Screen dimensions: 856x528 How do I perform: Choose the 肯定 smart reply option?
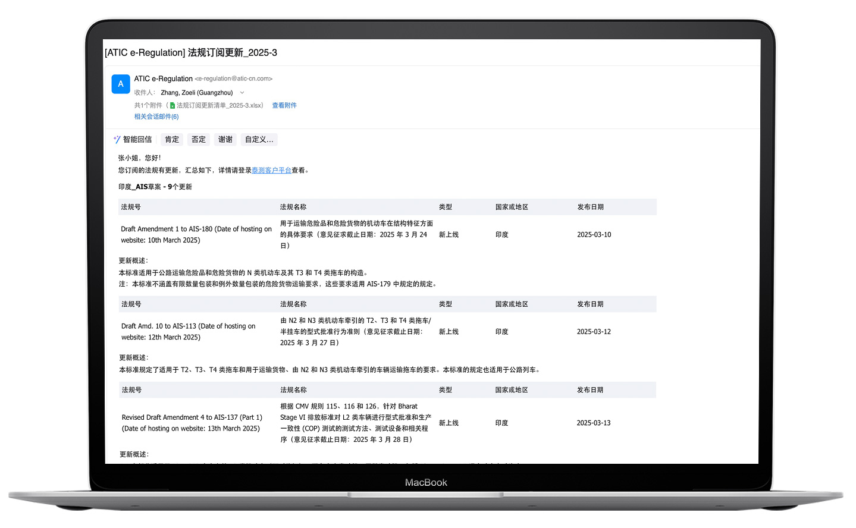pos(172,140)
